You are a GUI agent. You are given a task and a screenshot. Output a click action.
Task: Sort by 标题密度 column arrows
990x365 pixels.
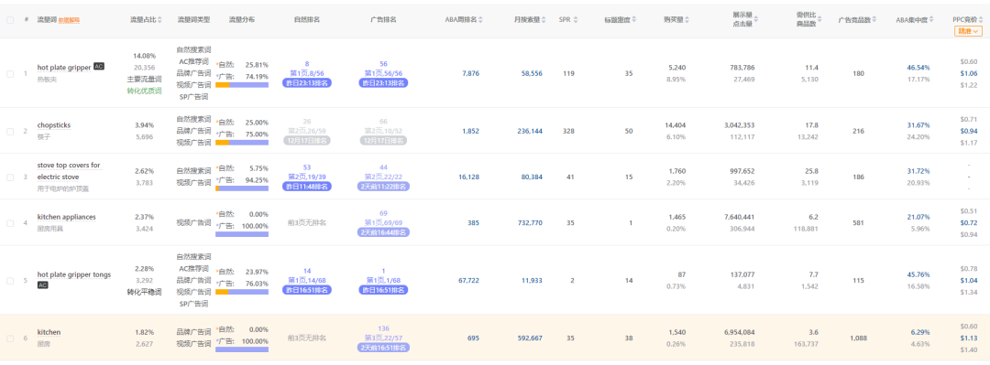pyautogui.click(x=634, y=19)
